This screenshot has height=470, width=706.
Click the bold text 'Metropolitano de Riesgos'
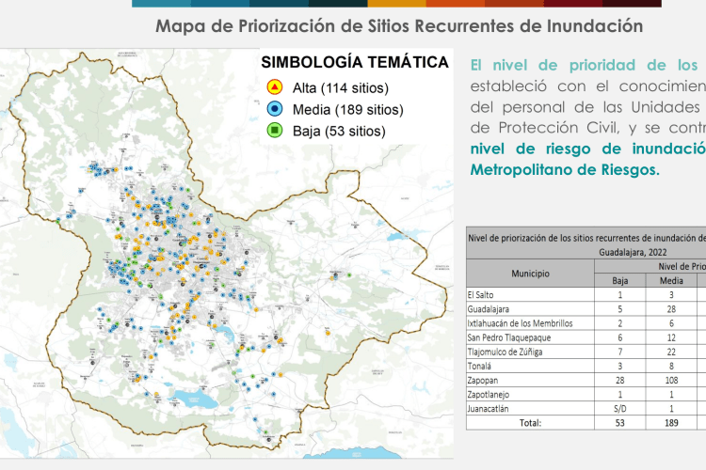pos(565,170)
